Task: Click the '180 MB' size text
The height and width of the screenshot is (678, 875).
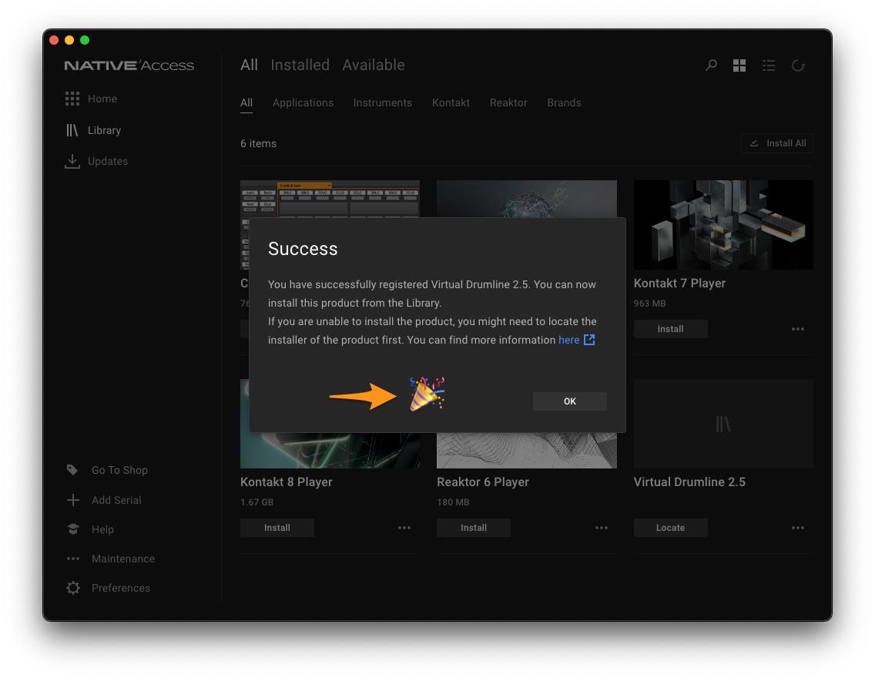Action: 453,502
